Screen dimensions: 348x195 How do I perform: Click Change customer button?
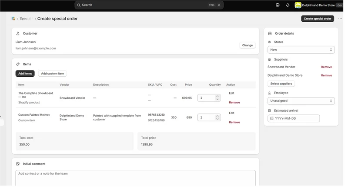[247, 45]
